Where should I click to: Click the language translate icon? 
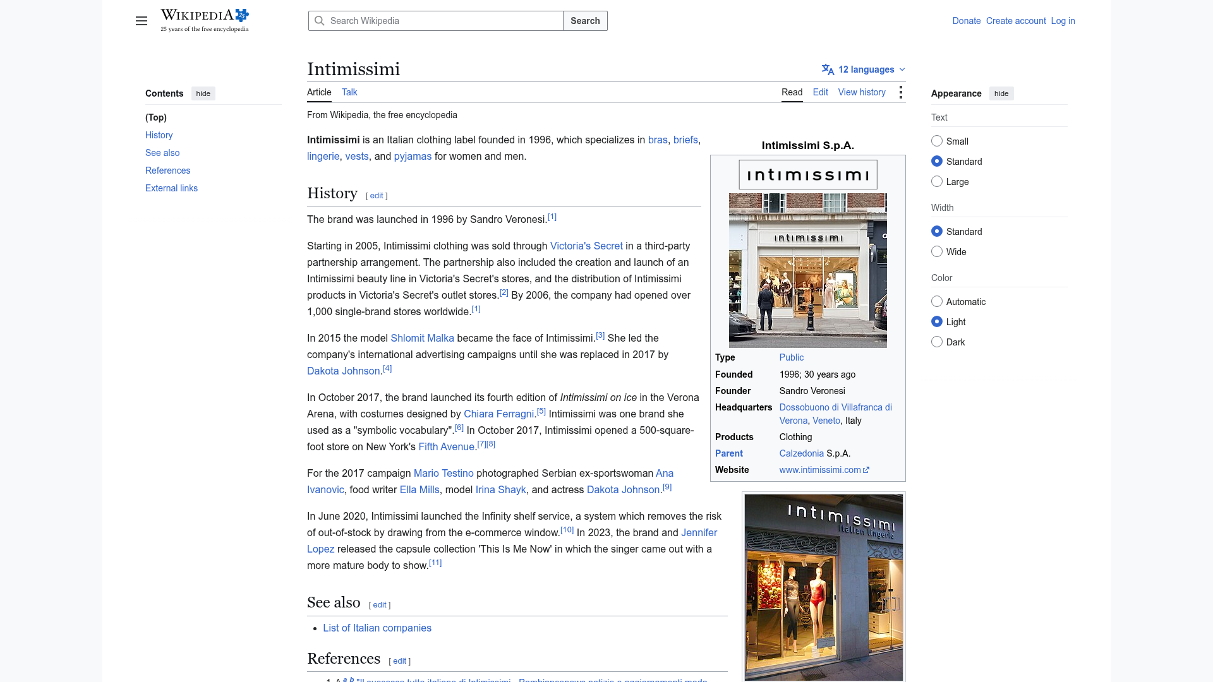(828, 69)
